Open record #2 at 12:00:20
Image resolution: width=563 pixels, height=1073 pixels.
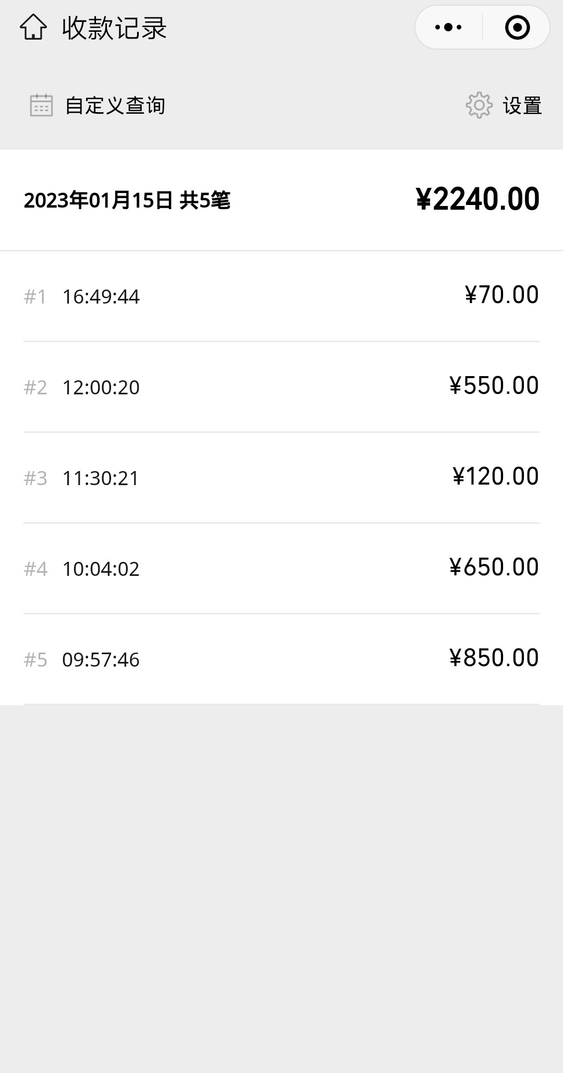click(101, 388)
